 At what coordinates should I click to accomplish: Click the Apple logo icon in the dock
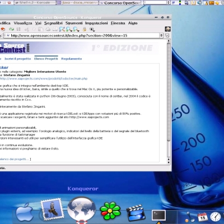click(25, 212)
